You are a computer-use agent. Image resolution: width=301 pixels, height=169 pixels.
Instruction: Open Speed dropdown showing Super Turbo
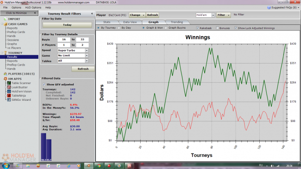pos(87,50)
